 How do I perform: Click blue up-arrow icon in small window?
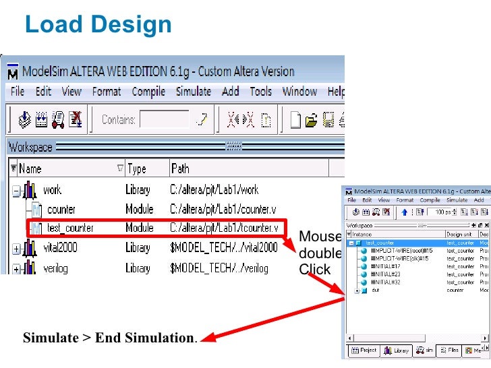click(404, 212)
